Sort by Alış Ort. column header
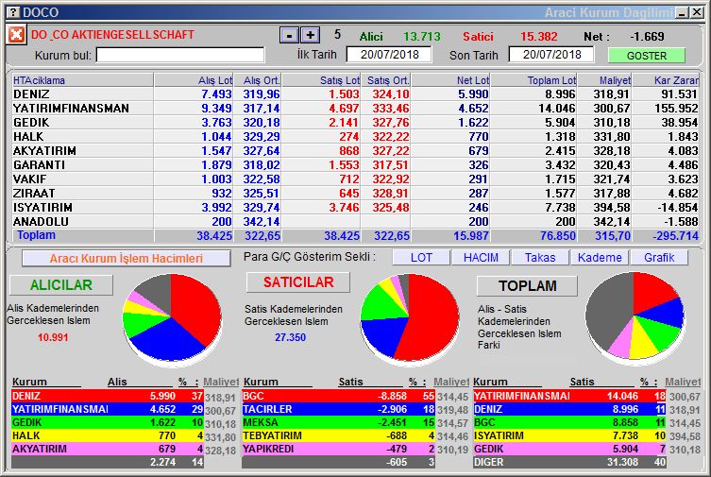 [x=258, y=80]
